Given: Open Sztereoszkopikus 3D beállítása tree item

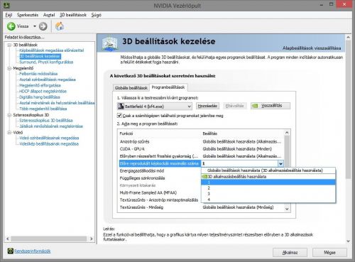Looking at the screenshot, I should pyautogui.click(x=46, y=121).
